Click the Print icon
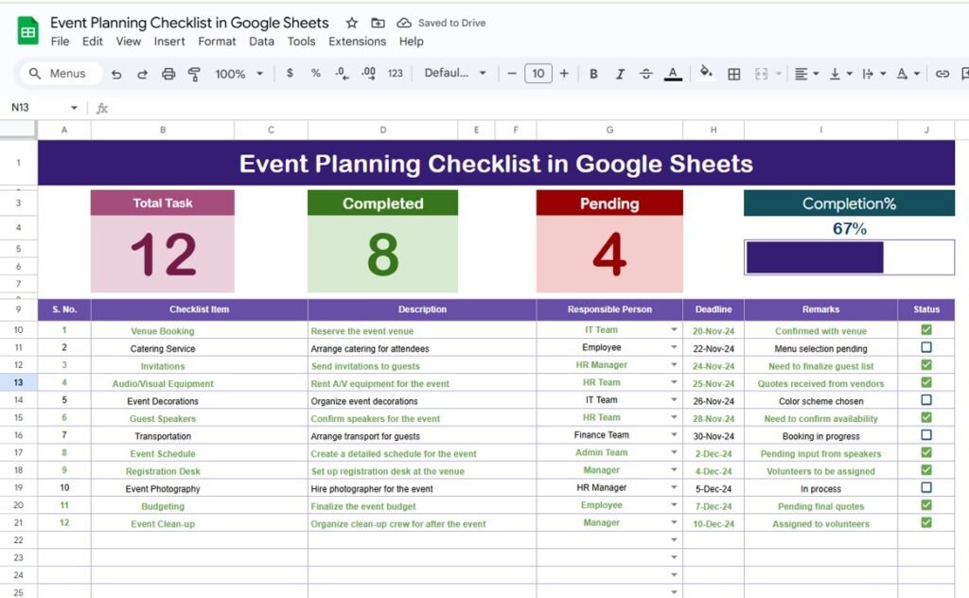Screen dimensions: 969x598 [x=168, y=74]
